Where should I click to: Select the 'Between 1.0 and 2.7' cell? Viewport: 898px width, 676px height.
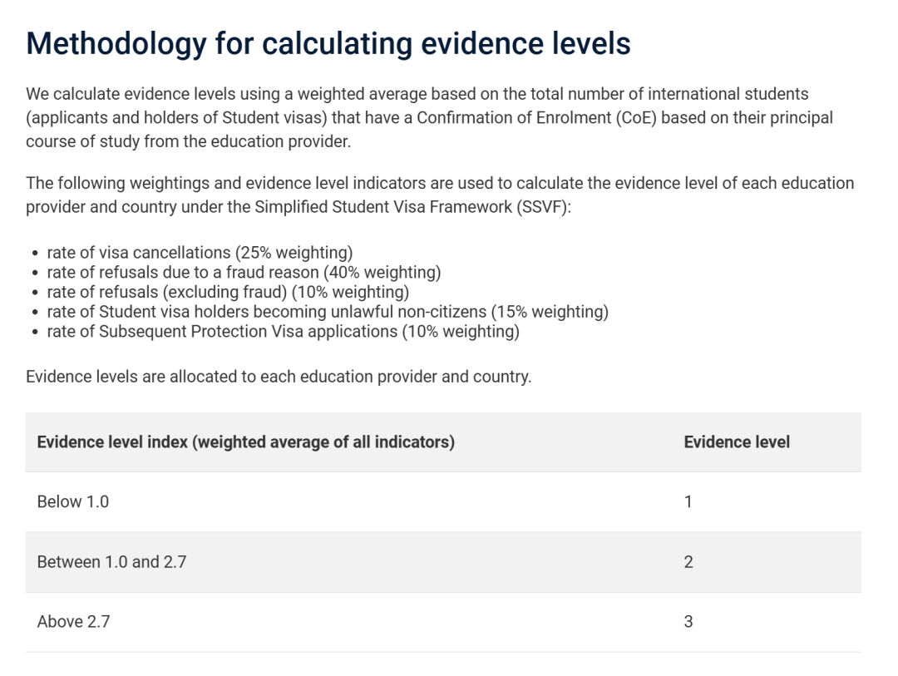coord(111,562)
